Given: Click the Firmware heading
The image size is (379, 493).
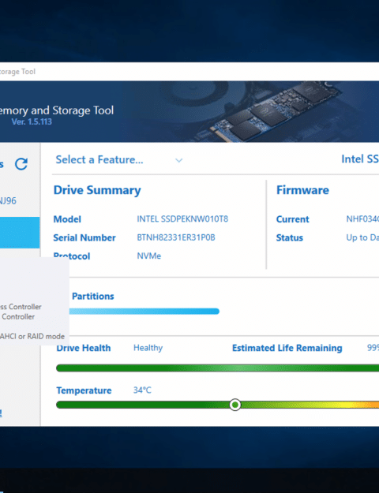Looking at the screenshot, I should click(302, 190).
